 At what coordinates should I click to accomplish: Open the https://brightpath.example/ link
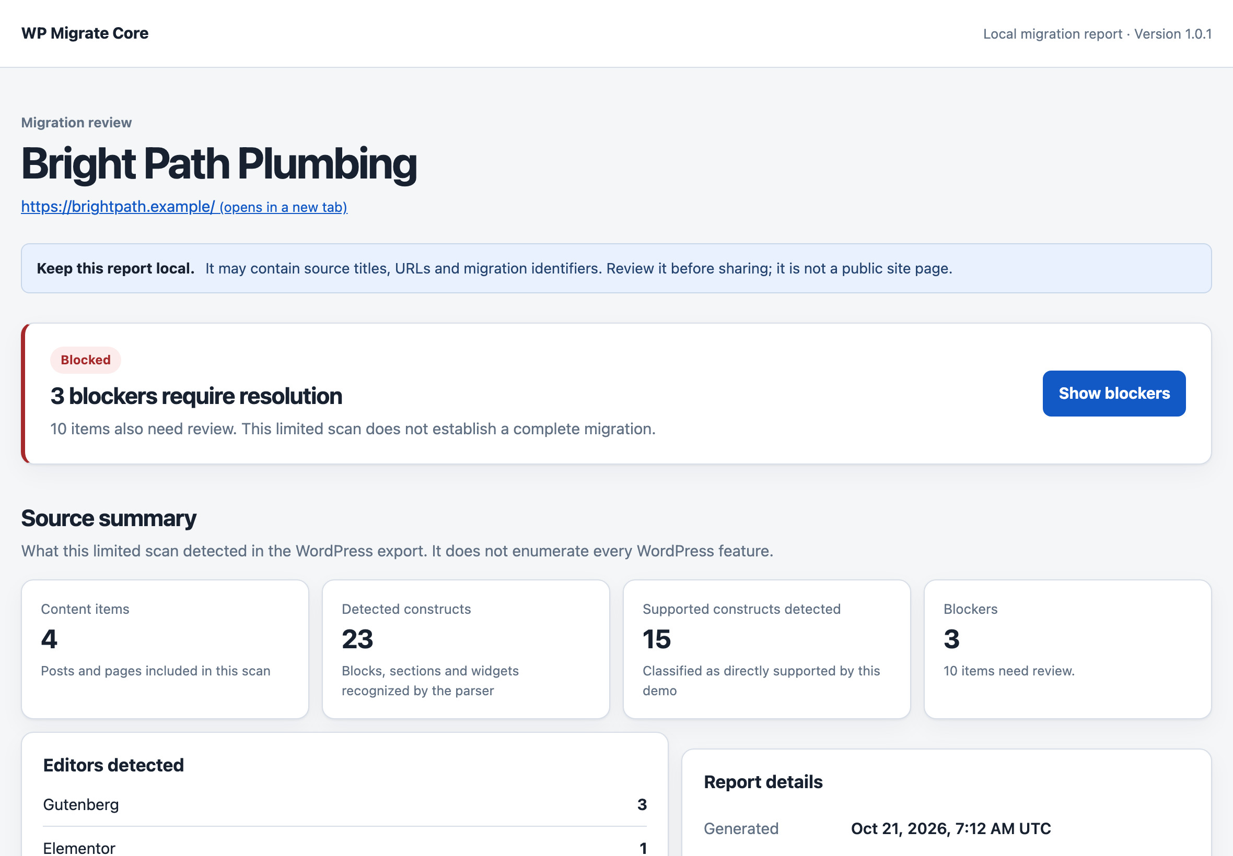click(184, 207)
